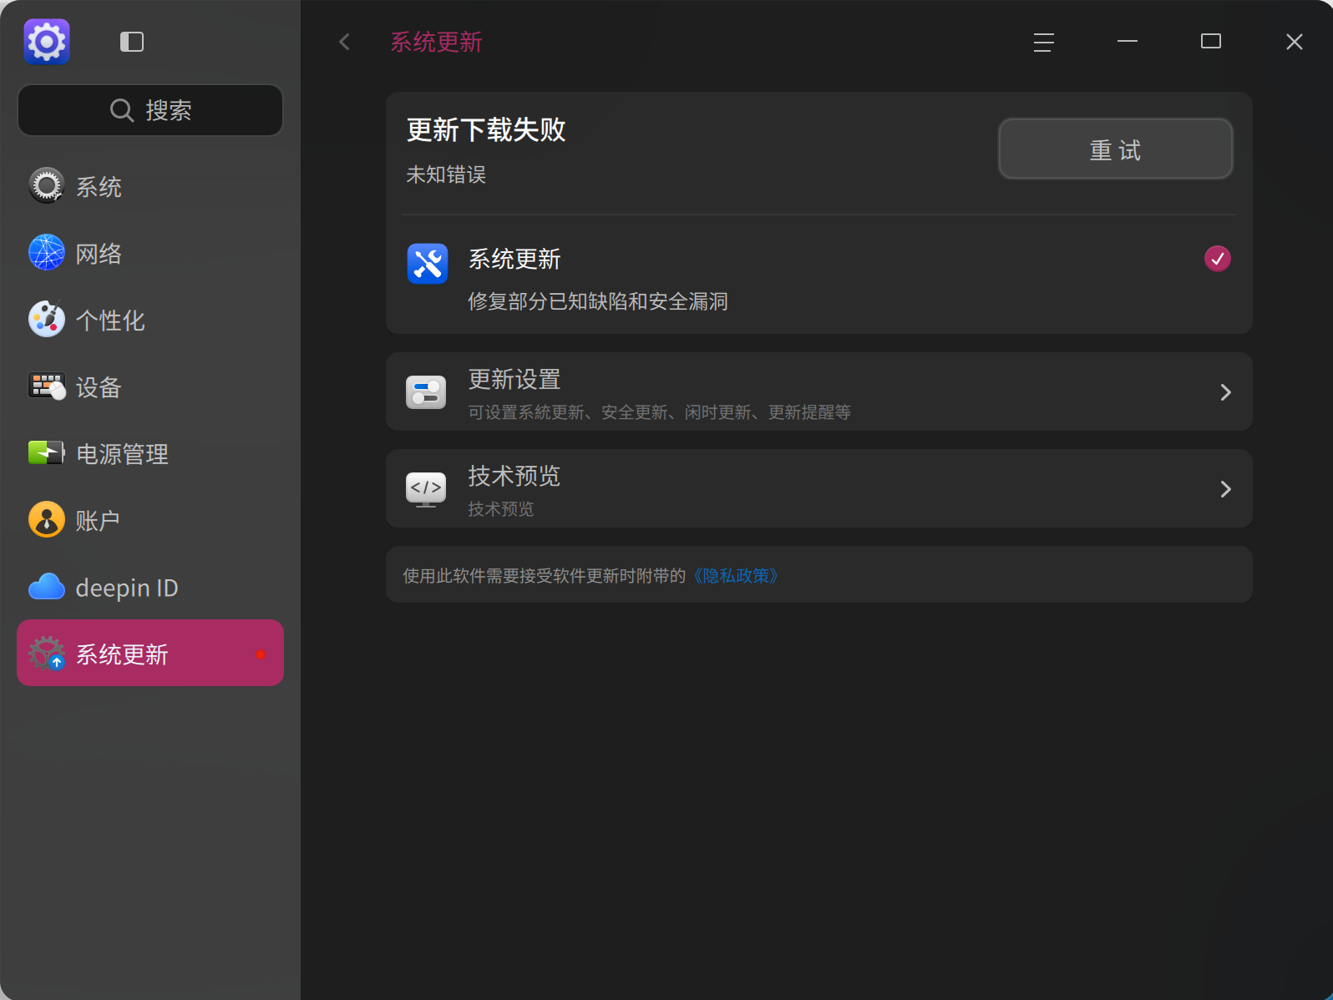The height and width of the screenshot is (1000, 1333).
Task: Click the red dot on 系统更新 sidebar item
Action: tap(261, 654)
